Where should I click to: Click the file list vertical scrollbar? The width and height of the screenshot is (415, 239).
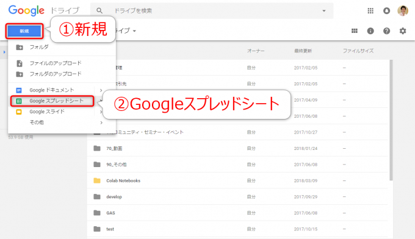(x=391, y=120)
